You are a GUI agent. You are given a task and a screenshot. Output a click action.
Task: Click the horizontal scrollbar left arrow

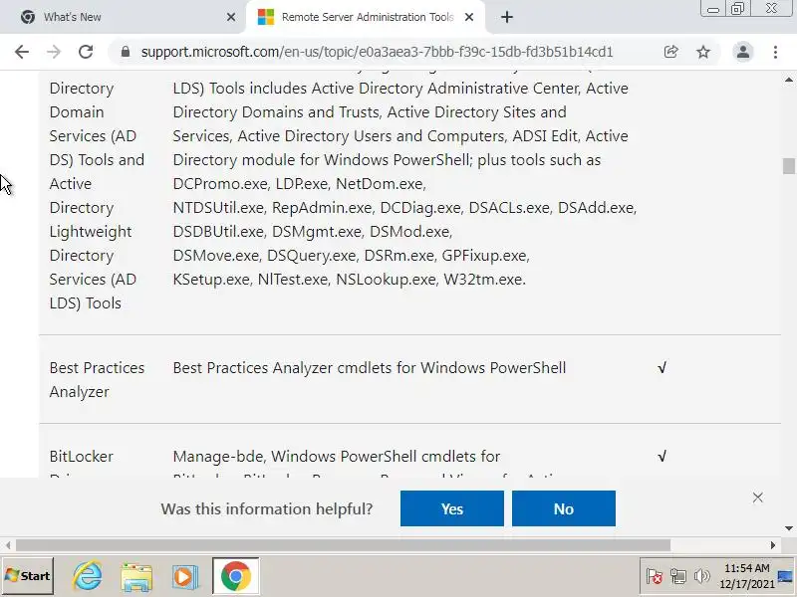pyautogui.click(x=8, y=545)
